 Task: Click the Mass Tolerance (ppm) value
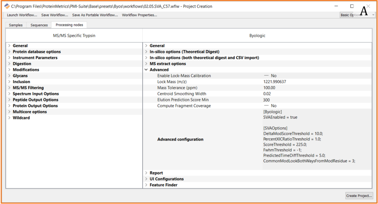pos(269,88)
